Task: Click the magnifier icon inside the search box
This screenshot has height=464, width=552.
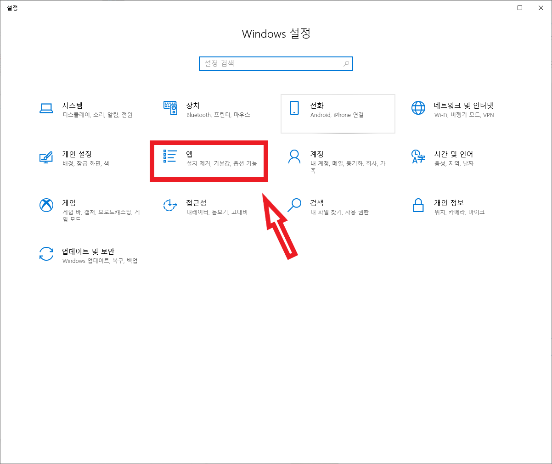Action: (347, 64)
